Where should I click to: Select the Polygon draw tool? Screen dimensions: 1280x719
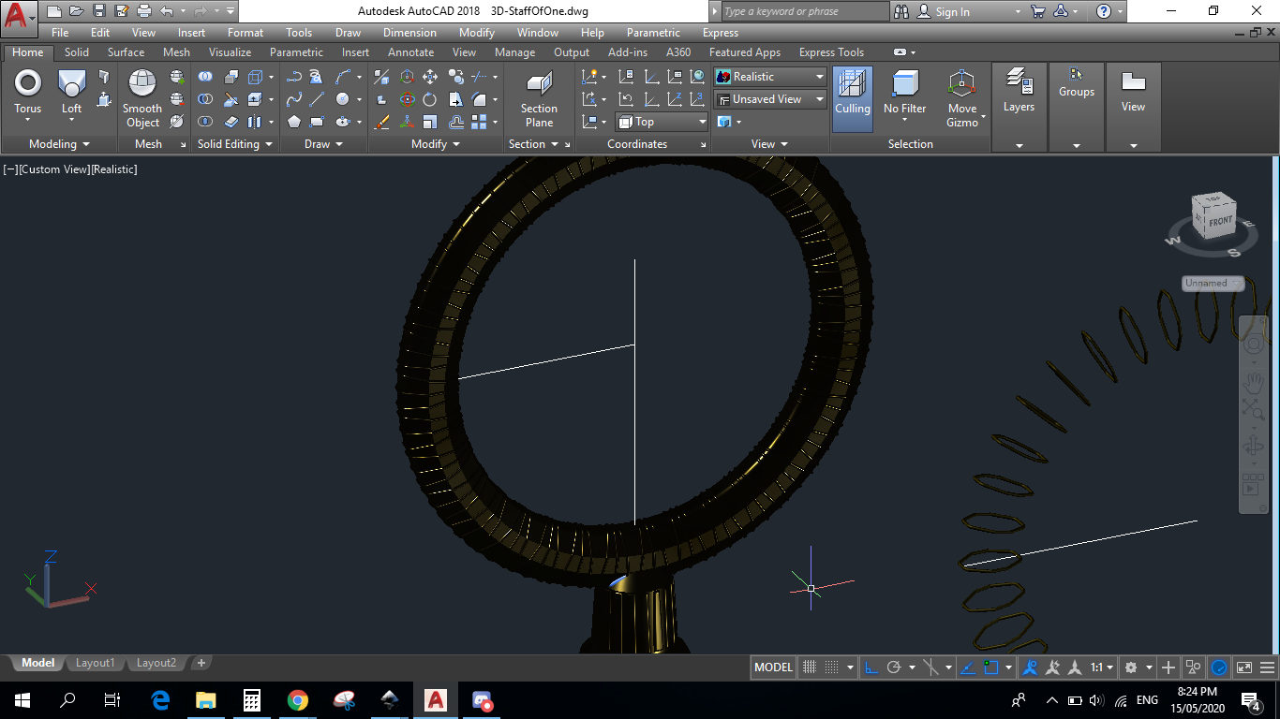(294, 122)
